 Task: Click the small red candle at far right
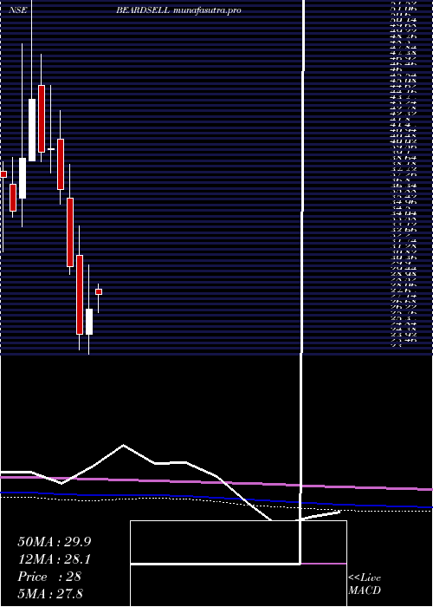[x=99, y=292]
